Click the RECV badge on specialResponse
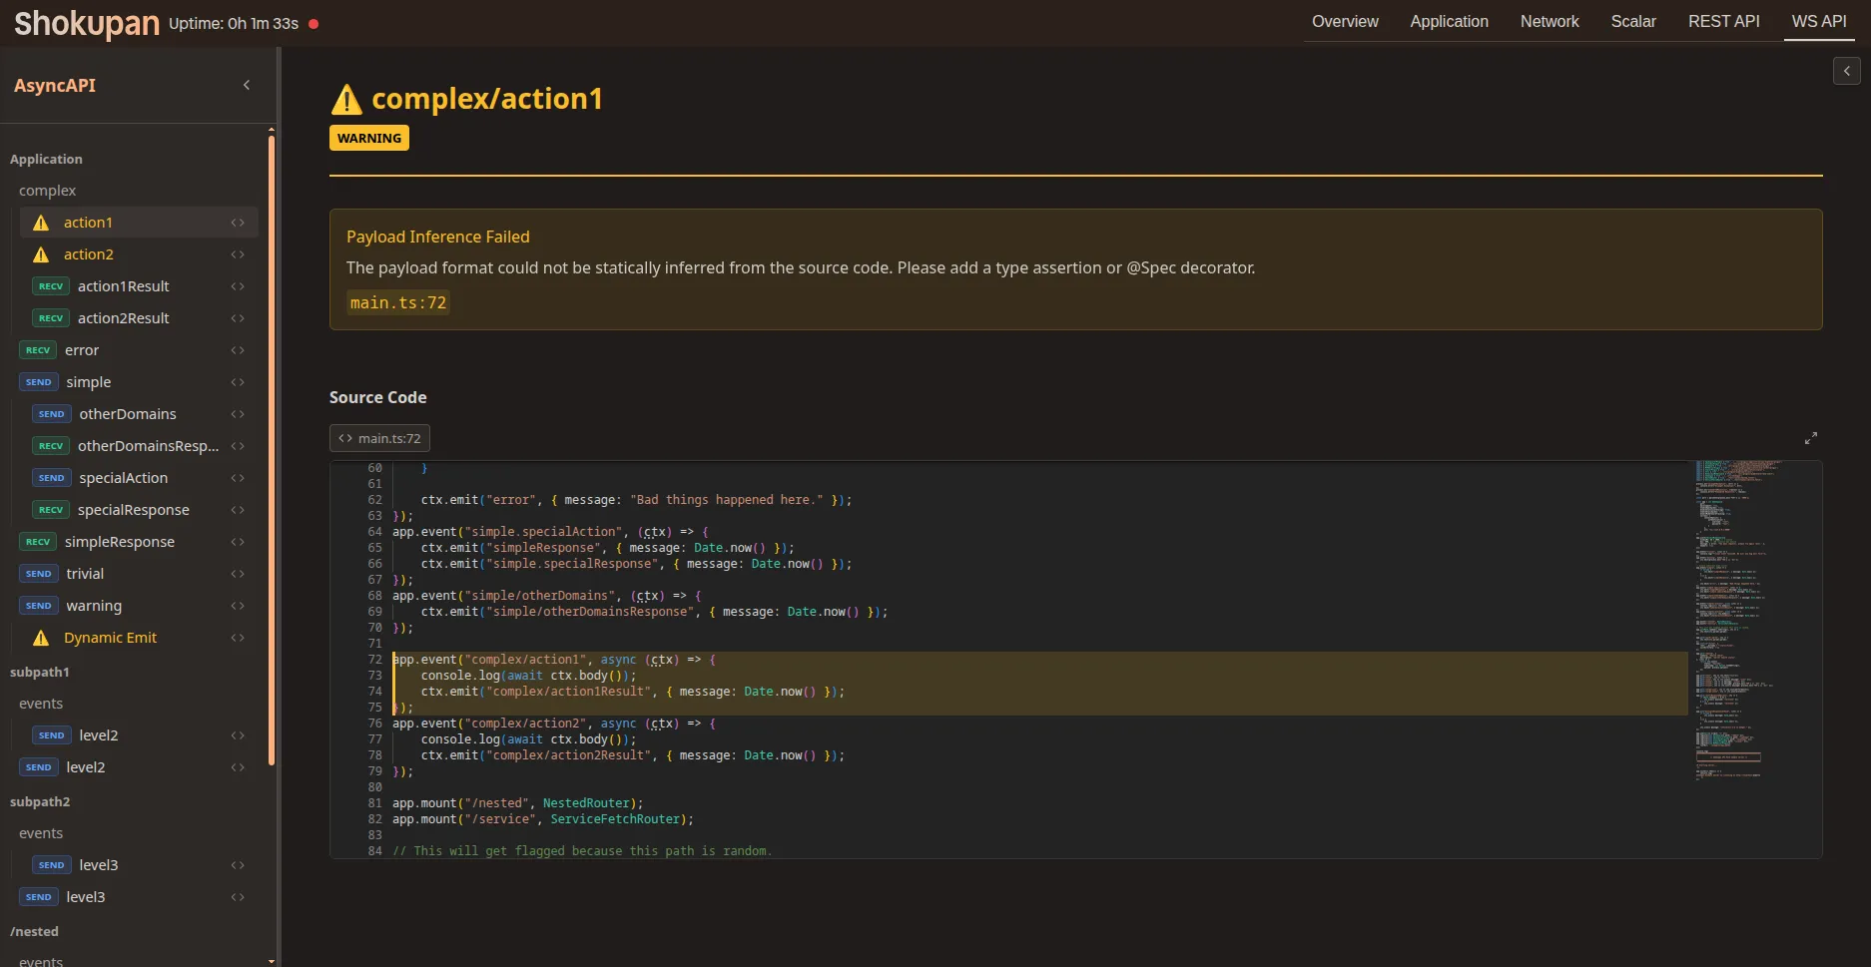The height and width of the screenshot is (967, 1871). click(x=50, y=509)
